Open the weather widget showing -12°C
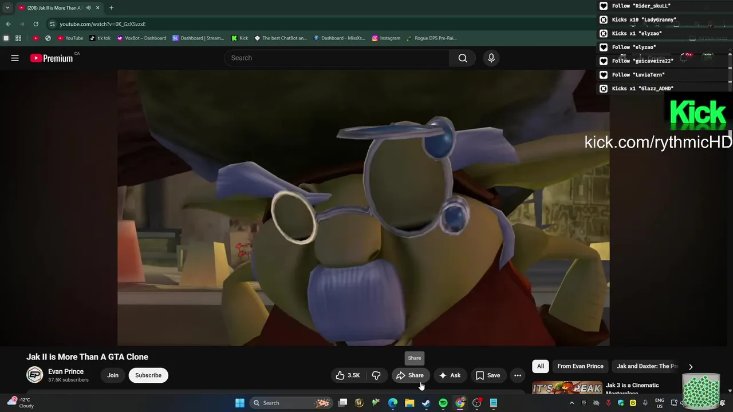Viewport: 733px width, 412px height. [x=21, y=402]
